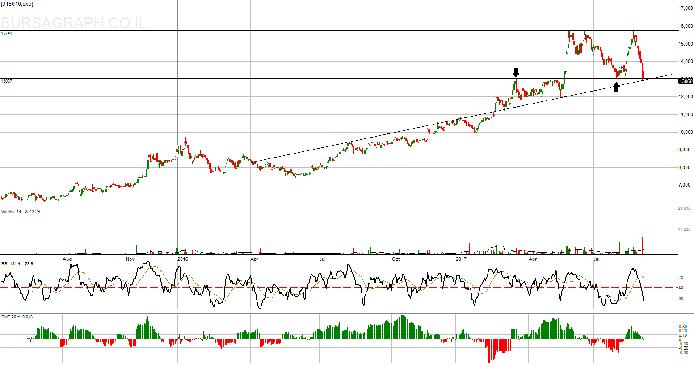694x367 pixels.
Task: Click the 14,000 price axis label
Action: click(686, 62)
